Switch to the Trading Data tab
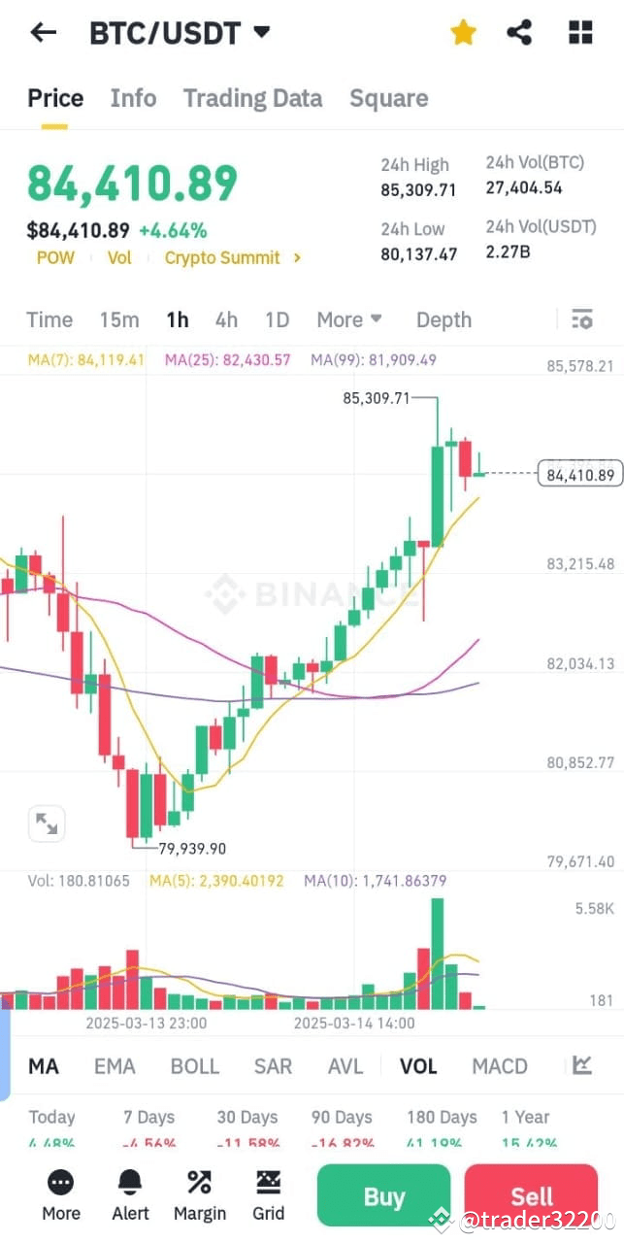Screen dimensions: 624x1243 click(x=252, y=97)
